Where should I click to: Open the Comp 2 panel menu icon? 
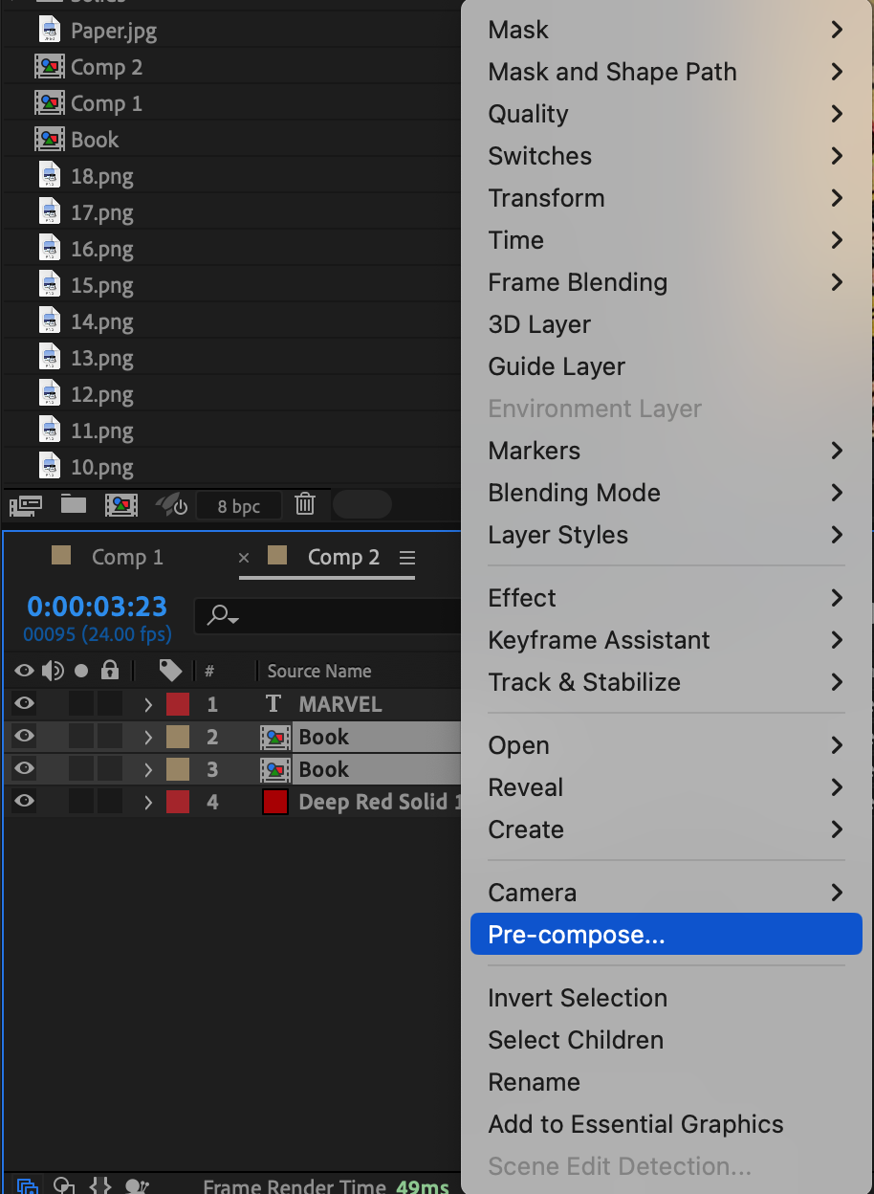(x=407, y=558)
